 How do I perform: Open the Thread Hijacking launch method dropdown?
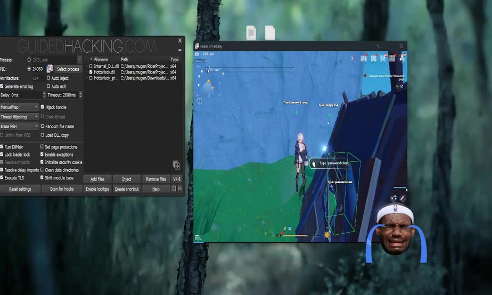coord(20,117)
